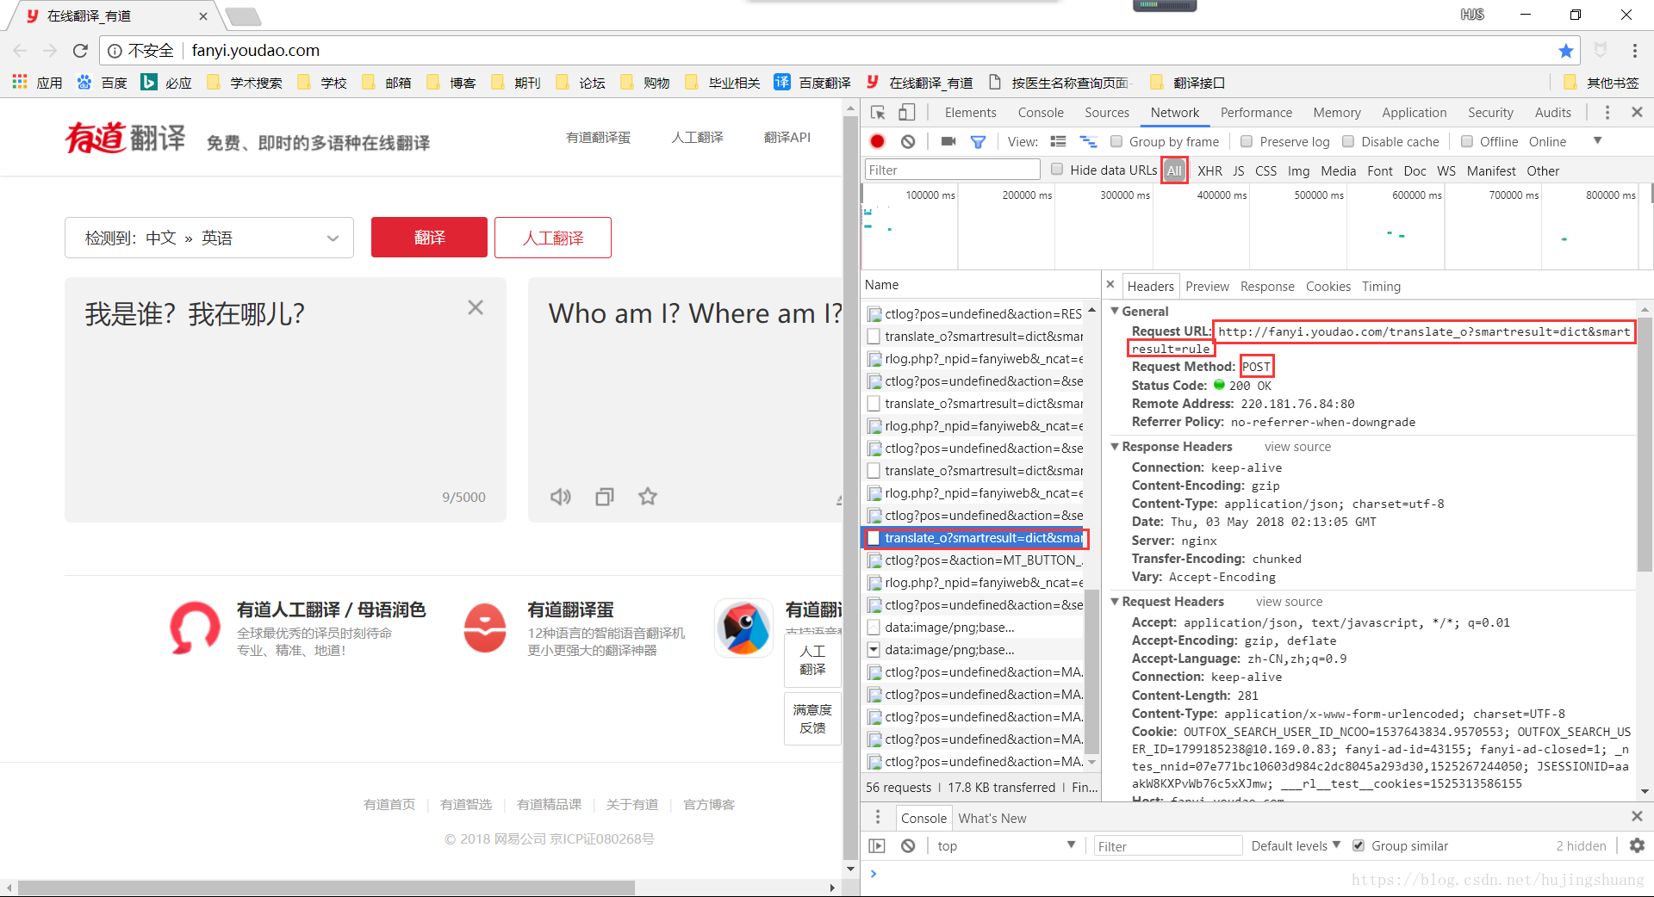Open network throttling dropdown arrow
The width and height of the screenshot is (1654, 897).
1597,141
